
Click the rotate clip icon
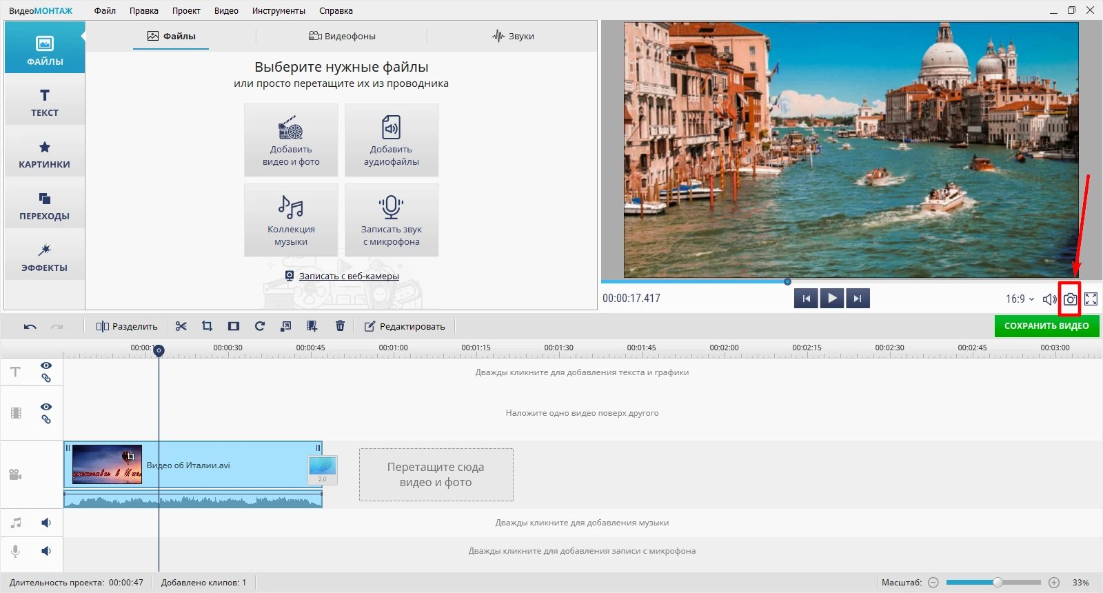[260, 326]
